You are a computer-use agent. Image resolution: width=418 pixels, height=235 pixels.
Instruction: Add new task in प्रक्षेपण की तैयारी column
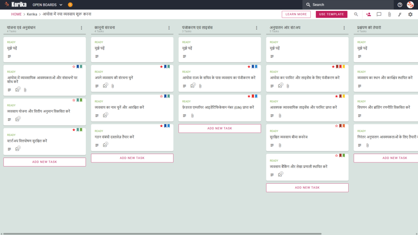tap(386, 158)
